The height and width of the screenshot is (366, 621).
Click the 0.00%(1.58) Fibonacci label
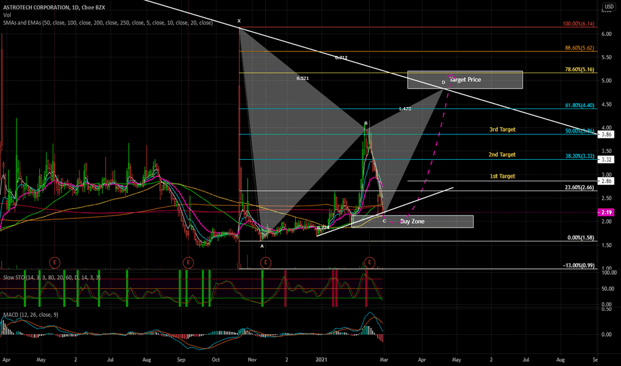pyautogui.click(x=580, y=238)
